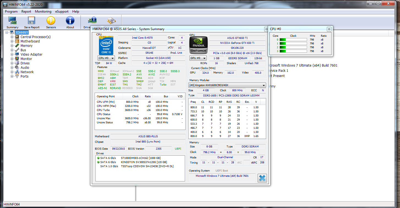Click the Intel B85 (Lynx Point) chipset field
Screen dimensions: 400x208
(x=148, y=142)
